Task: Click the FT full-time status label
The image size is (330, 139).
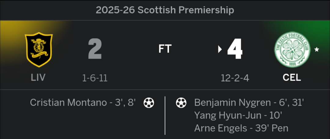Action: click(165, 49)
